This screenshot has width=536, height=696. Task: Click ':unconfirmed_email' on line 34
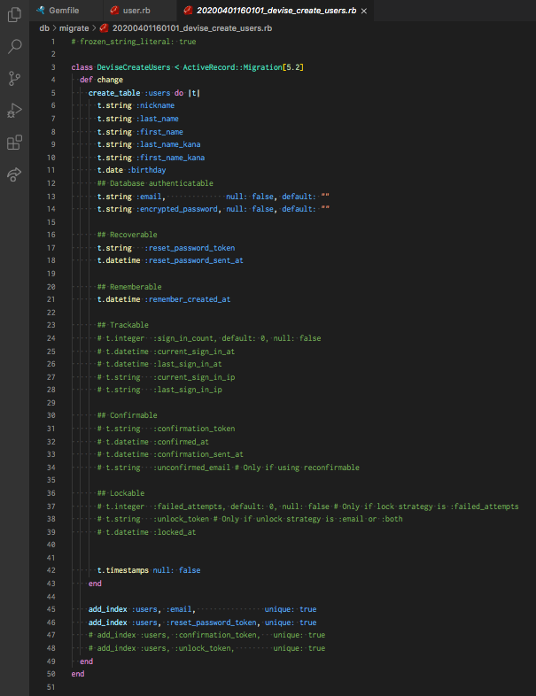[x=191, y=468]
